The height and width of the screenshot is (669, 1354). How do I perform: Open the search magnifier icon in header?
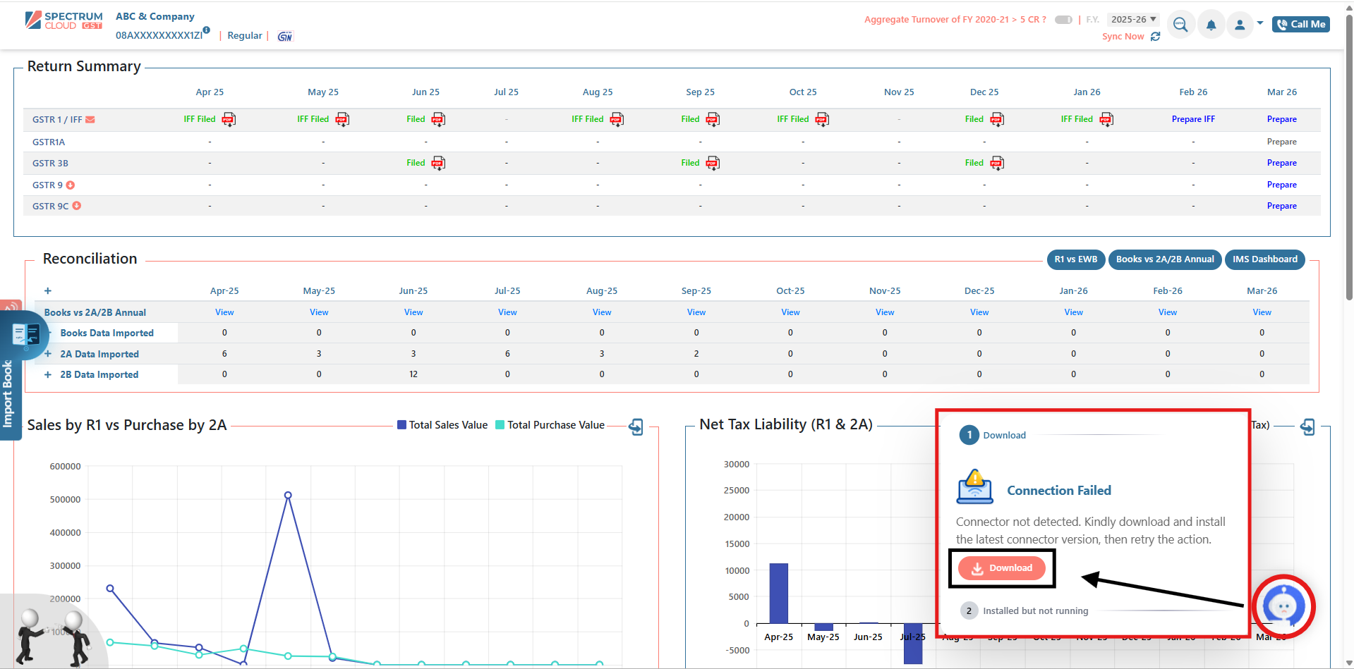1180,25
